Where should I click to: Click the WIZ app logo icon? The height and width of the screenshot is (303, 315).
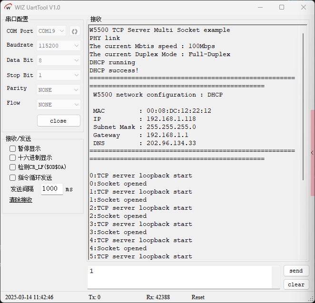pos(8,7)
